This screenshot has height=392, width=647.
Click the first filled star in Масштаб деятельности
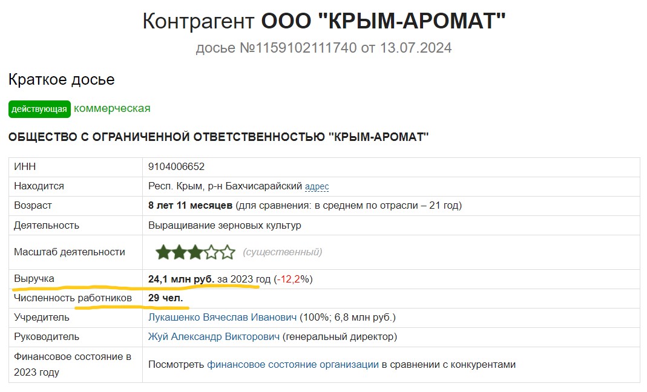163,252
